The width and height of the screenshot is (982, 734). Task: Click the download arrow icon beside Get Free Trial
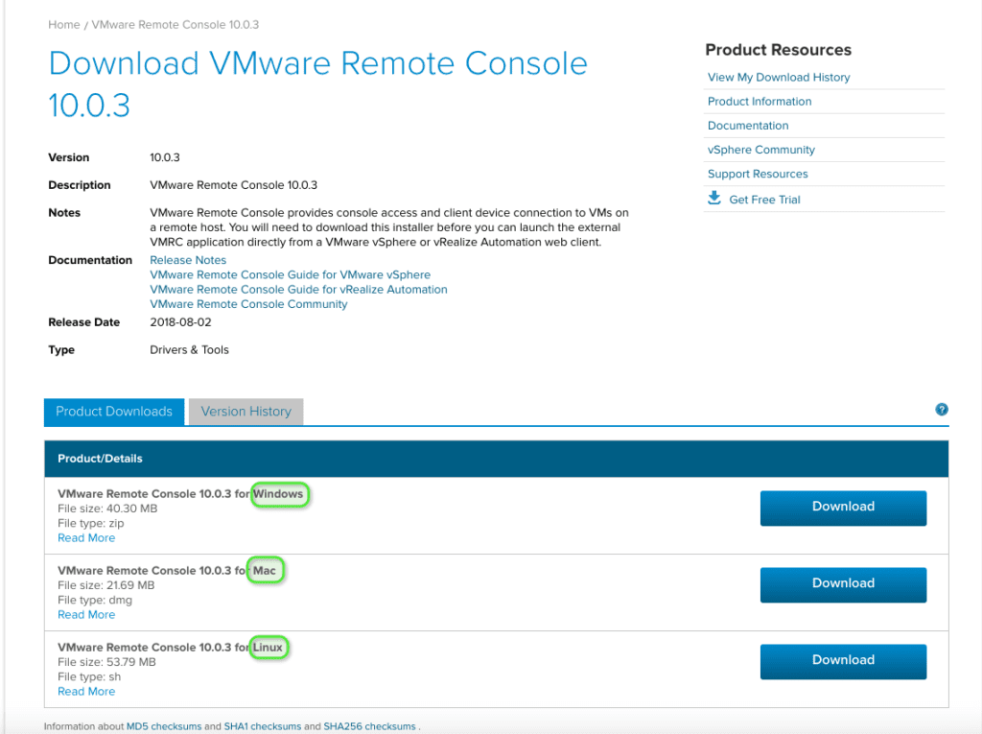(x=713, y=198)
